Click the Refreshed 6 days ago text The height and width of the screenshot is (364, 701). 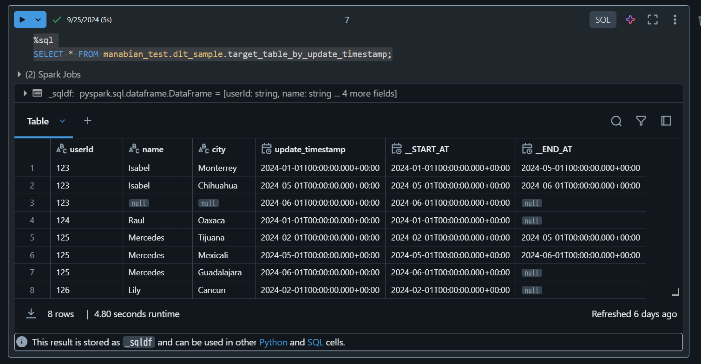tap(634, 314)
